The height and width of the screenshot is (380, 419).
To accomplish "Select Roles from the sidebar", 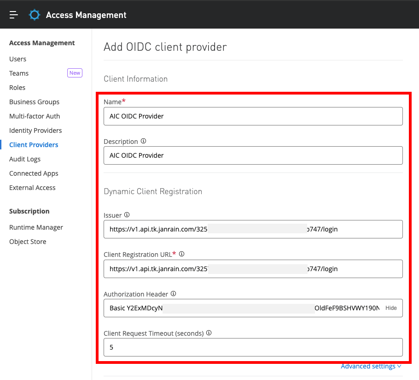I will [17, 88].
